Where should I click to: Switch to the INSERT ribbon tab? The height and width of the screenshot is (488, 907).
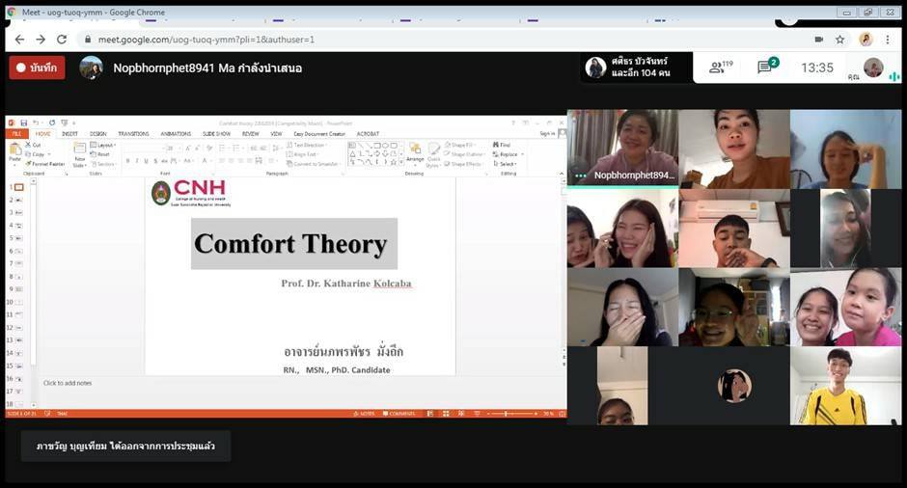[69, 134]
